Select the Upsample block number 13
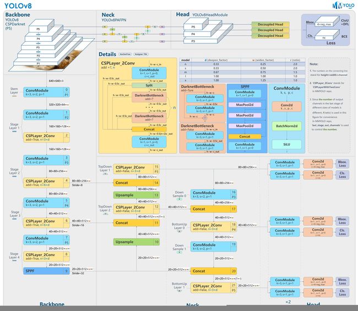 [136, 195]
